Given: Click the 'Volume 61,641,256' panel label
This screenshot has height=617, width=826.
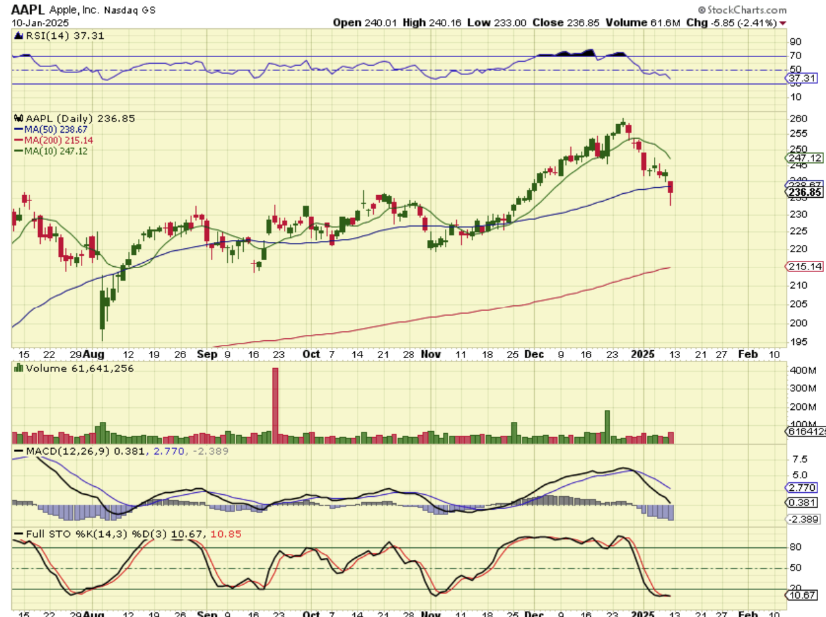Looking at the screenshot, I should (x=74, y=369).
